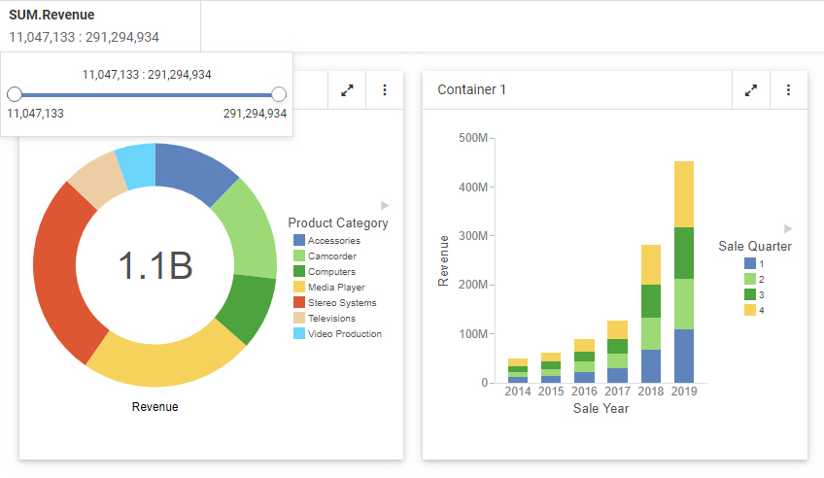This screenshot has width=824, height=478.
Task: Maximize the Container 1 panel
Action: click(x=750, y=90)
